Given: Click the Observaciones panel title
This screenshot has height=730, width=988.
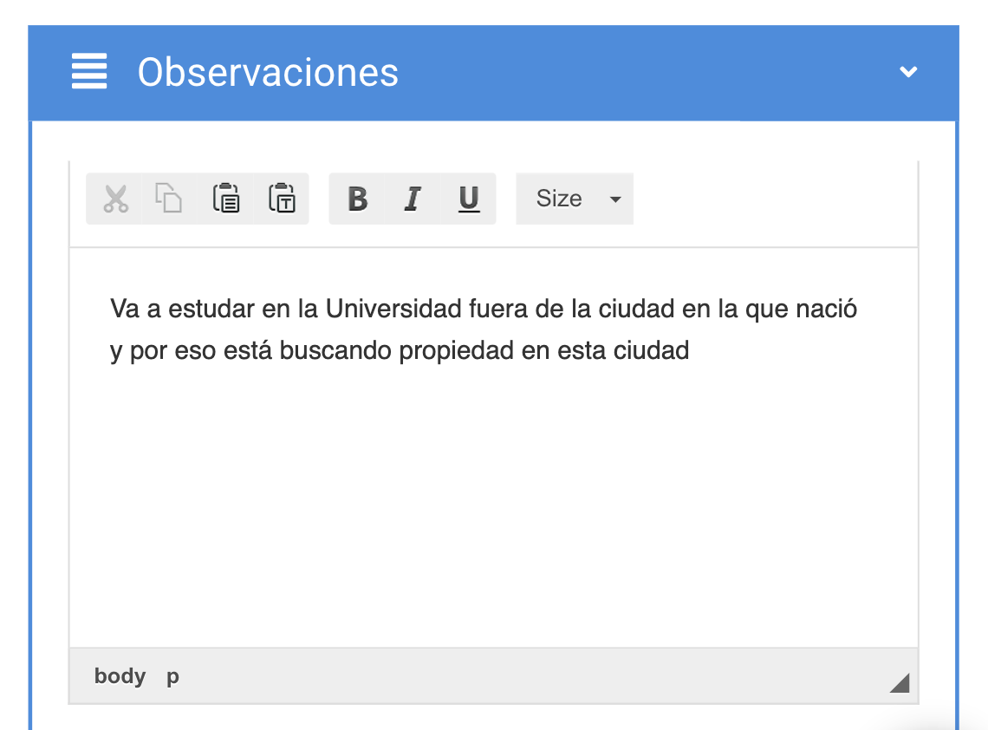Looking at the screenshot, I should pos(268,72).
